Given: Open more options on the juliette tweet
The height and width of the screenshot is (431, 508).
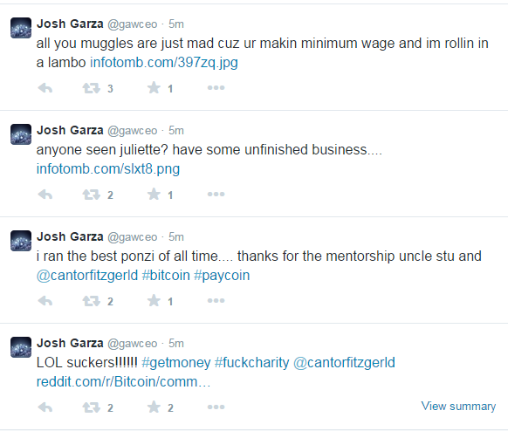Looking at the screenshot, I should click(x=216, y=195).
